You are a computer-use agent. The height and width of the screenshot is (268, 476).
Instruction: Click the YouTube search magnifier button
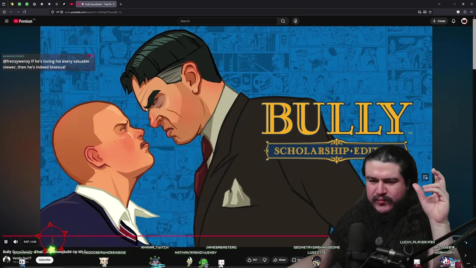(283, 21)
